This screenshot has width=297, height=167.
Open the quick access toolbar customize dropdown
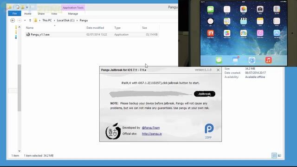[27, 7]
